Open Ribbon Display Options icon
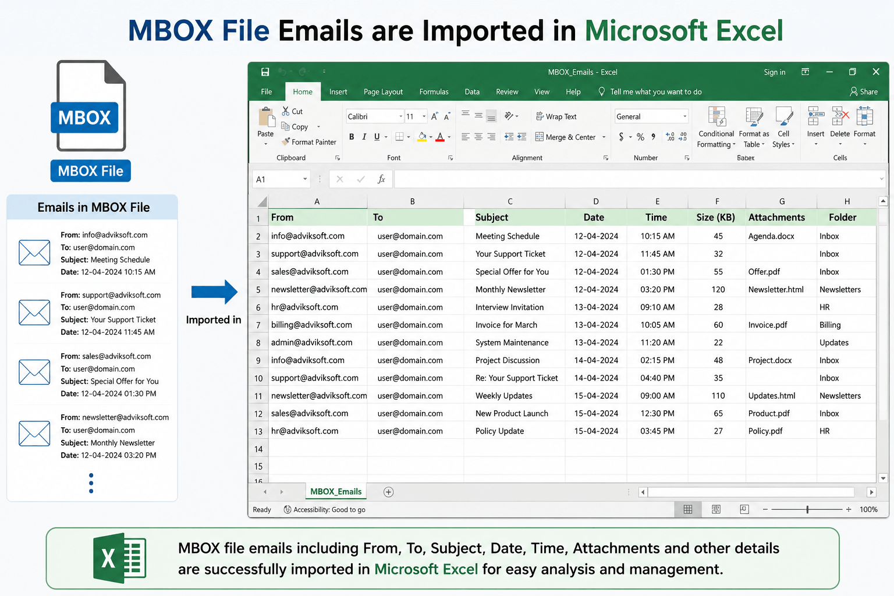This screenshot has height=596, width=894. pos(806,72)
